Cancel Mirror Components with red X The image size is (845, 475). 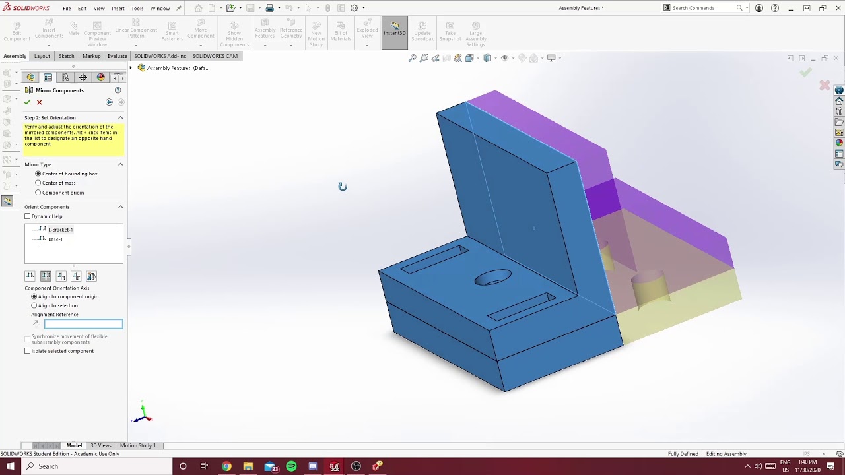(x=39, y=102)
